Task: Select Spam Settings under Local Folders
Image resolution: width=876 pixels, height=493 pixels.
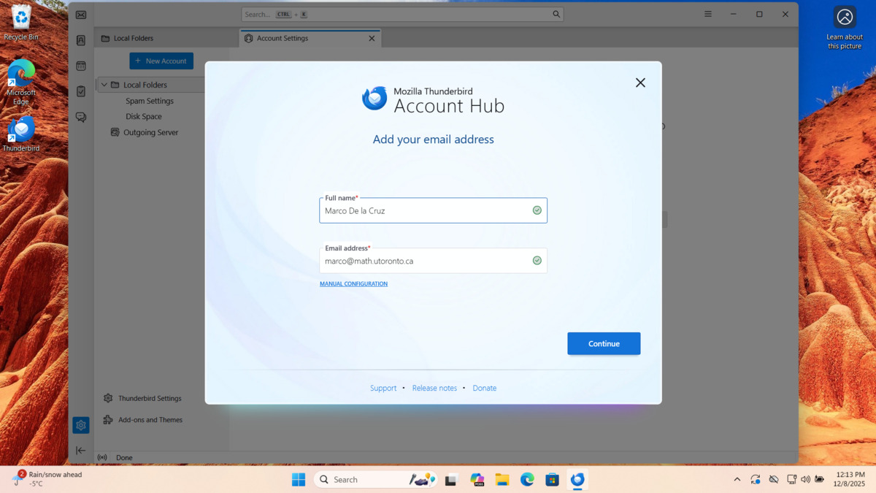Action: pos(150,101)
